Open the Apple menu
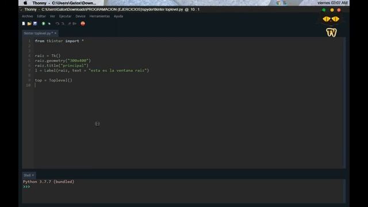Screen dimensions: 368x207 [x=25, y=3]
